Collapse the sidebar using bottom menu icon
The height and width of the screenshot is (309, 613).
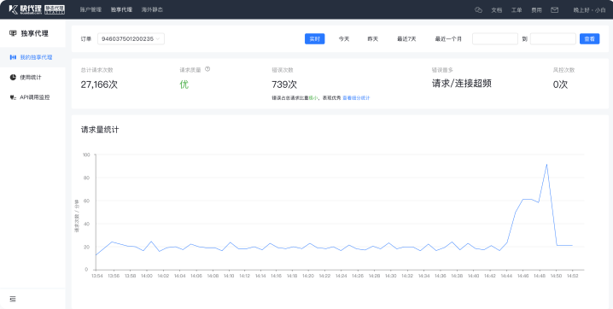[13, 299]
